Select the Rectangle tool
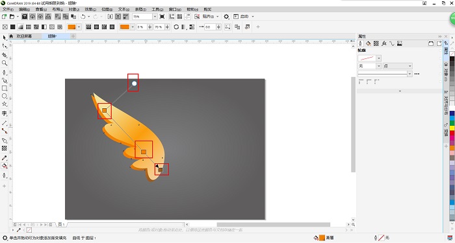Image resolution: width=455 pixels, height=243 pixels. coord(5,88)
